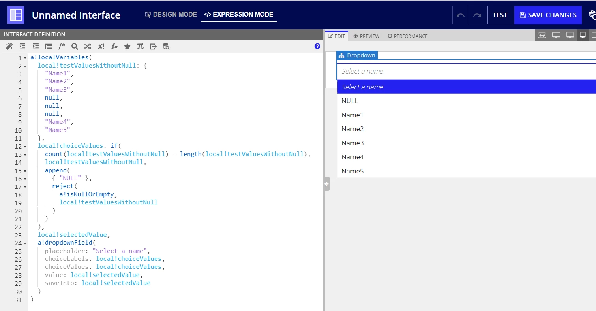Screen dimensions: 596x311
Task: Collapse code fold at line 16
Action: (25, 179)
